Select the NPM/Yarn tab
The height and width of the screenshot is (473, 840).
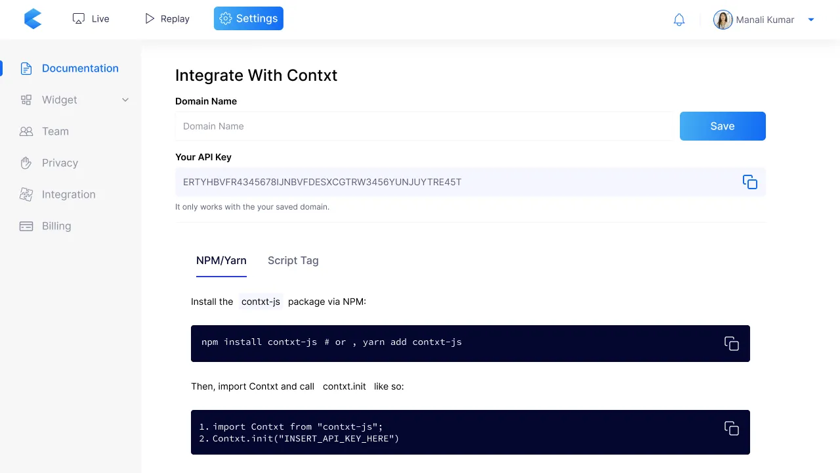point(221,260)
